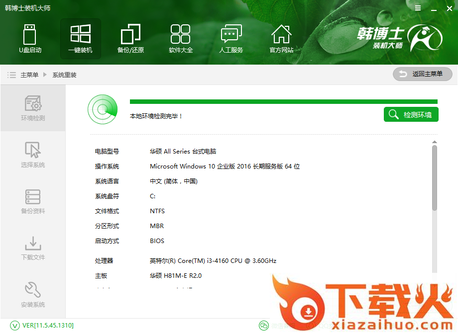This screenshot has height=333, width=458.
Task: Click the 本地环境检测完毕 status text
Action: pos(156,116)
